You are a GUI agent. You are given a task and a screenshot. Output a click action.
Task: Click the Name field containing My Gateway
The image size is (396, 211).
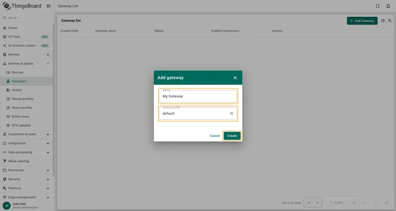point(198,96)
